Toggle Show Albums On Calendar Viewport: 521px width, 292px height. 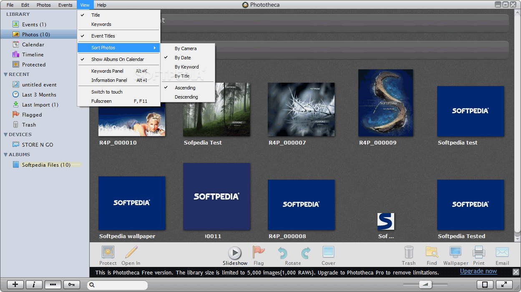(x=118, y=59)
